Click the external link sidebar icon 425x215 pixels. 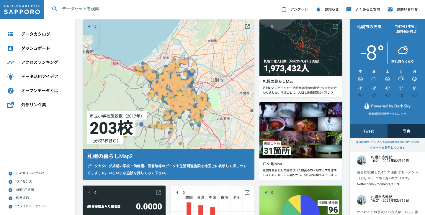tap(11, 105)
